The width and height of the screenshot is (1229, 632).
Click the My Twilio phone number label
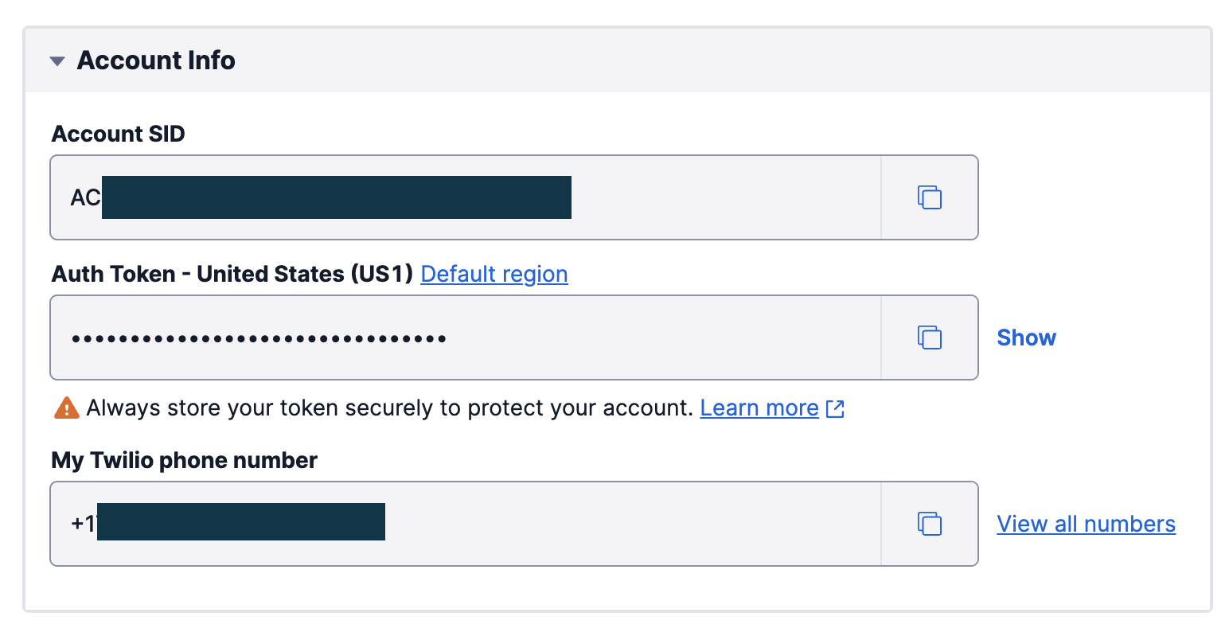click(184, 460)
